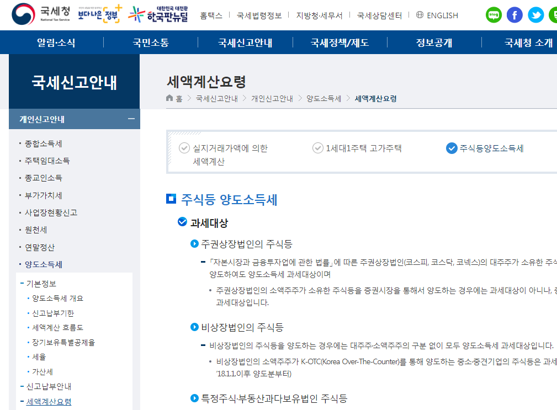The image size is (557, 410).
Task: Select 양도소득세 in sidebar
Action: [44, 264]
